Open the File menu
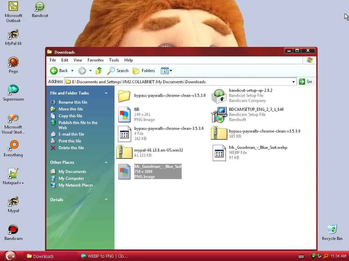 point(53,60)
